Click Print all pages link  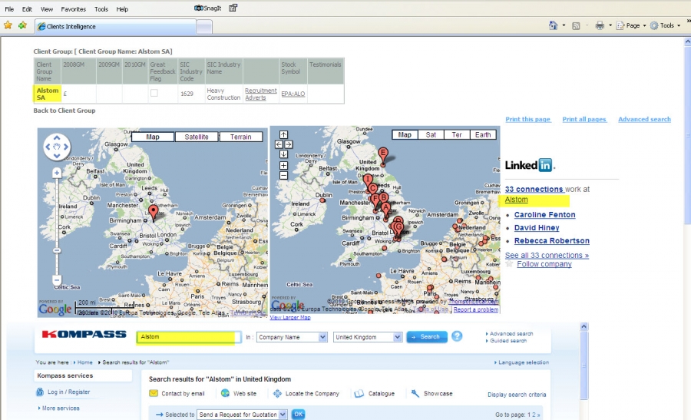pyautogui.click(x=584, y=119)
